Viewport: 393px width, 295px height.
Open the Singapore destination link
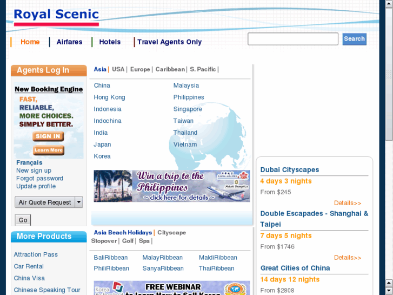(188, 109)
